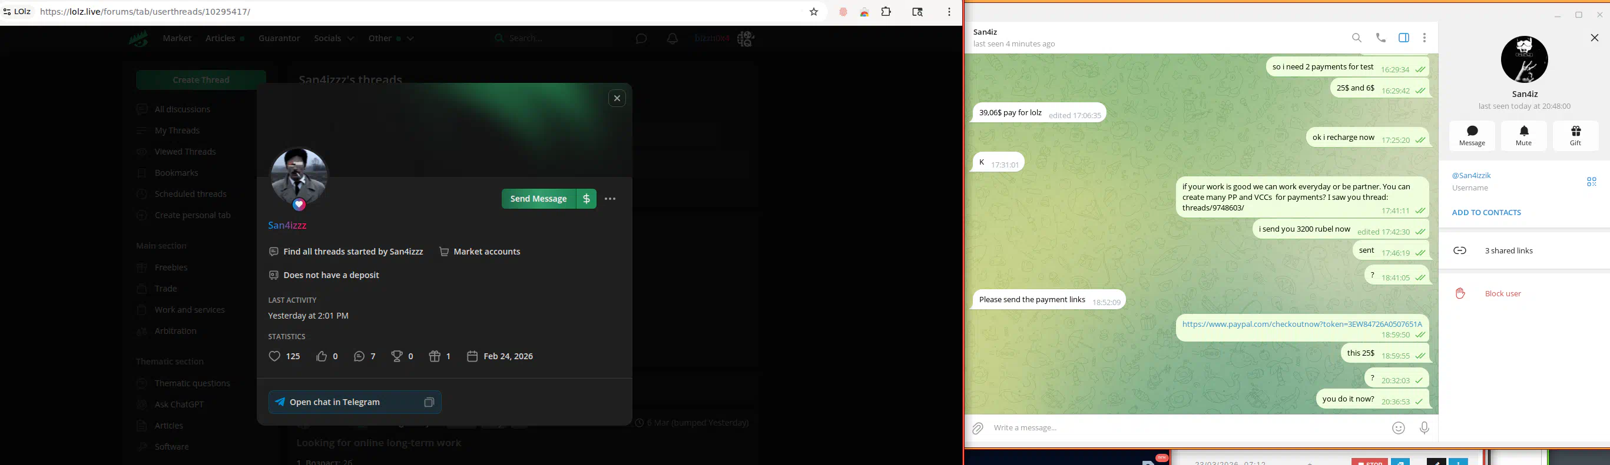Open the 3 shared links list
Image resolution: width=1610 pixels, height=465 pixels.
pos(1508,251)
